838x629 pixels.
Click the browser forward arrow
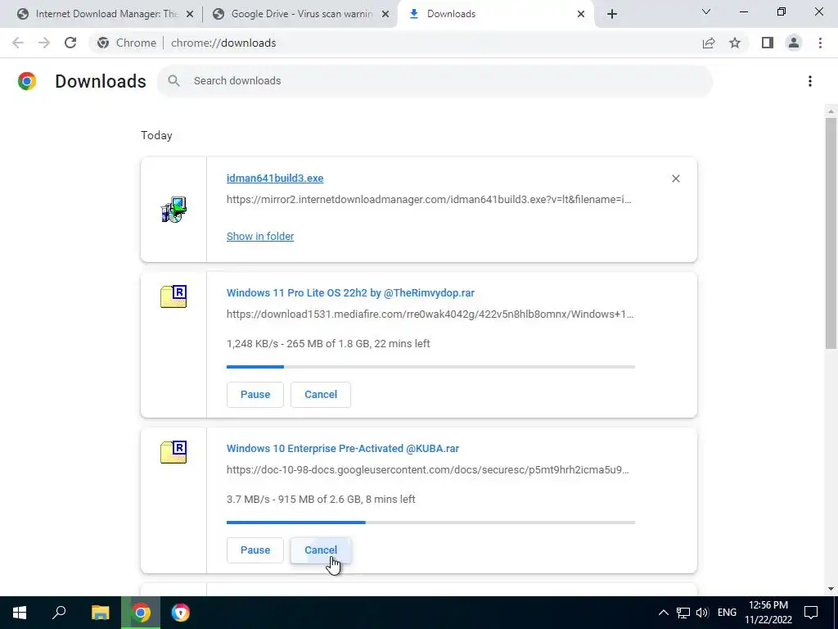pyautogui.click(x=44, y=43)
